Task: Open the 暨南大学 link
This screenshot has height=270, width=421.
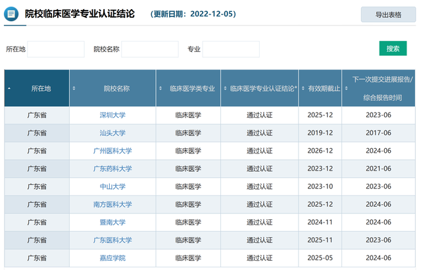Action: click(112, 223)
